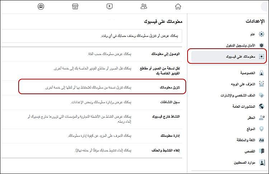Open the Home feed icon
The image size is (269, 174).
coord(178,6)
